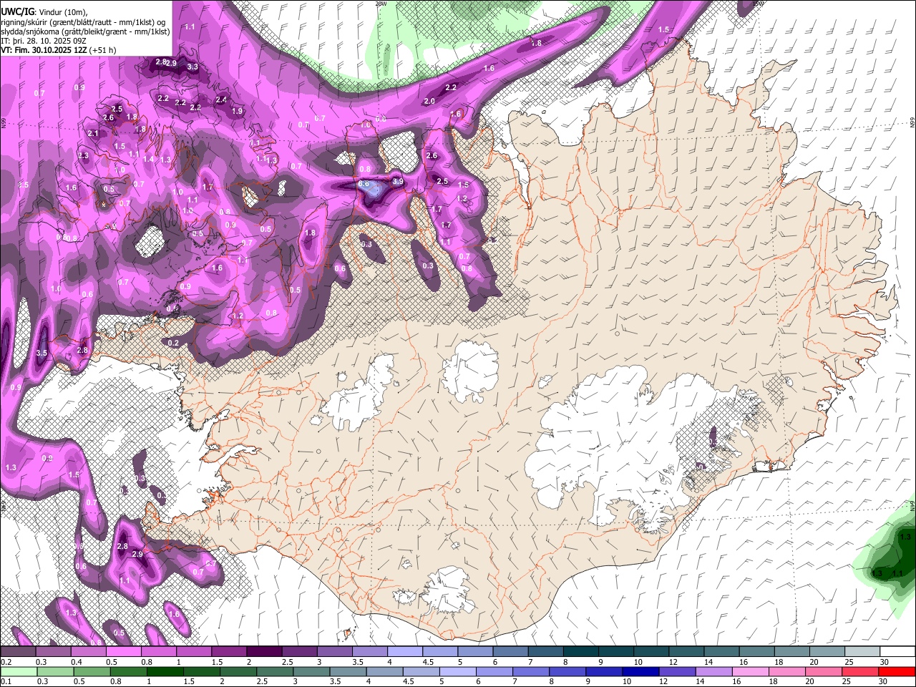The width and height of the screenshot is (916, 687).
Task: Select the darkest green 1 swatch, bottom legend row
Action: 164,671
